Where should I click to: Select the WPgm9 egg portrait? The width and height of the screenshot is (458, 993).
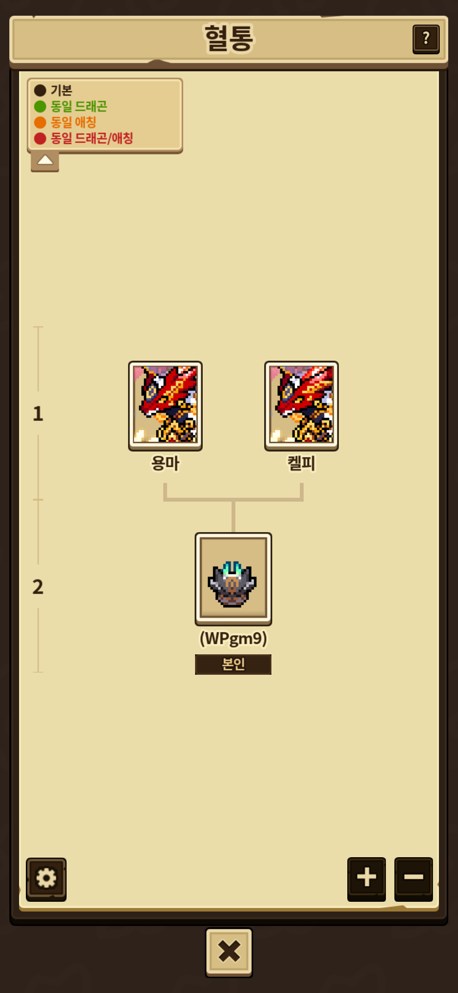233,579
